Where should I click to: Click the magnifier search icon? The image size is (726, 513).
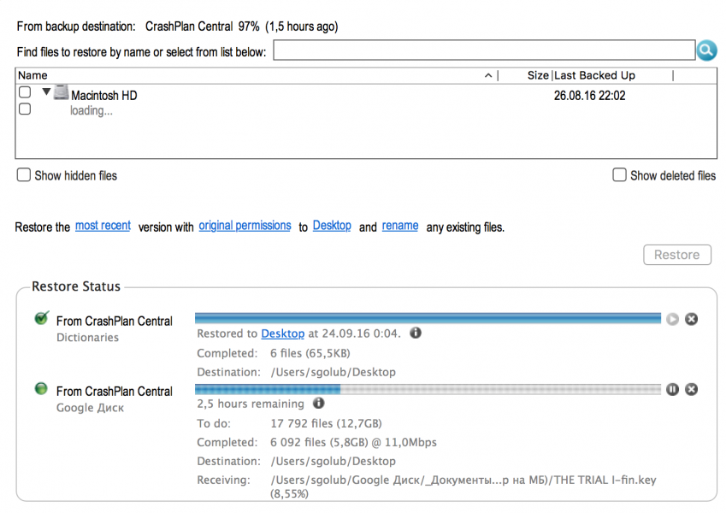point(706,51)
